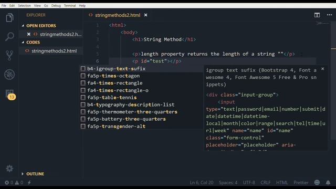This screenshot has width=336, height=189.
Task: Click UTF-8 encoding in status bar
Action: pos(249,183)
